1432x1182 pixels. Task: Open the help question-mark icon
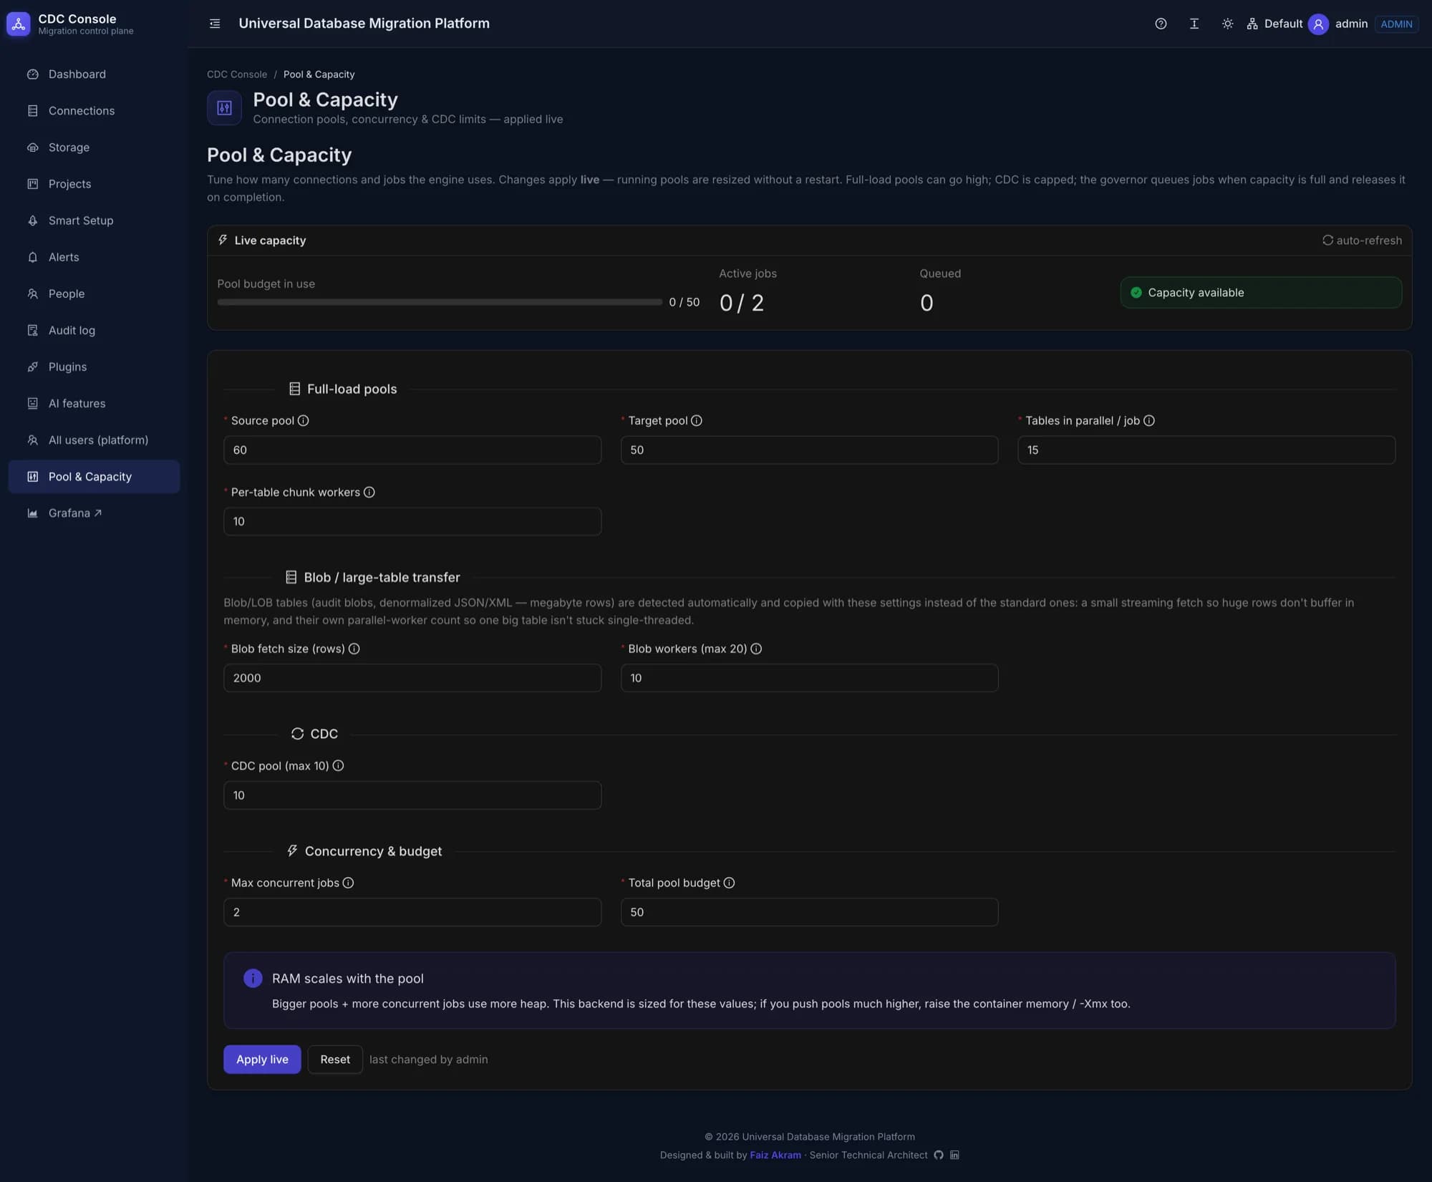[1161, 24]
